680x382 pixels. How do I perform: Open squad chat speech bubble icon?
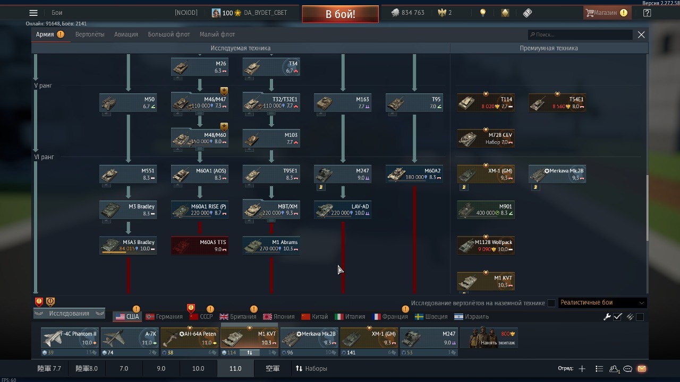[x=628, y=369]
